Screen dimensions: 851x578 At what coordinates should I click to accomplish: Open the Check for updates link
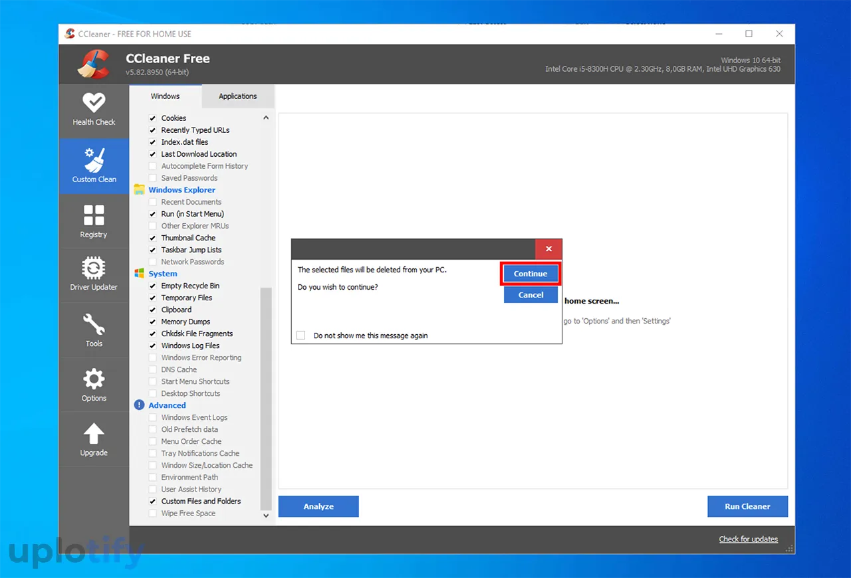coord(748,539)
